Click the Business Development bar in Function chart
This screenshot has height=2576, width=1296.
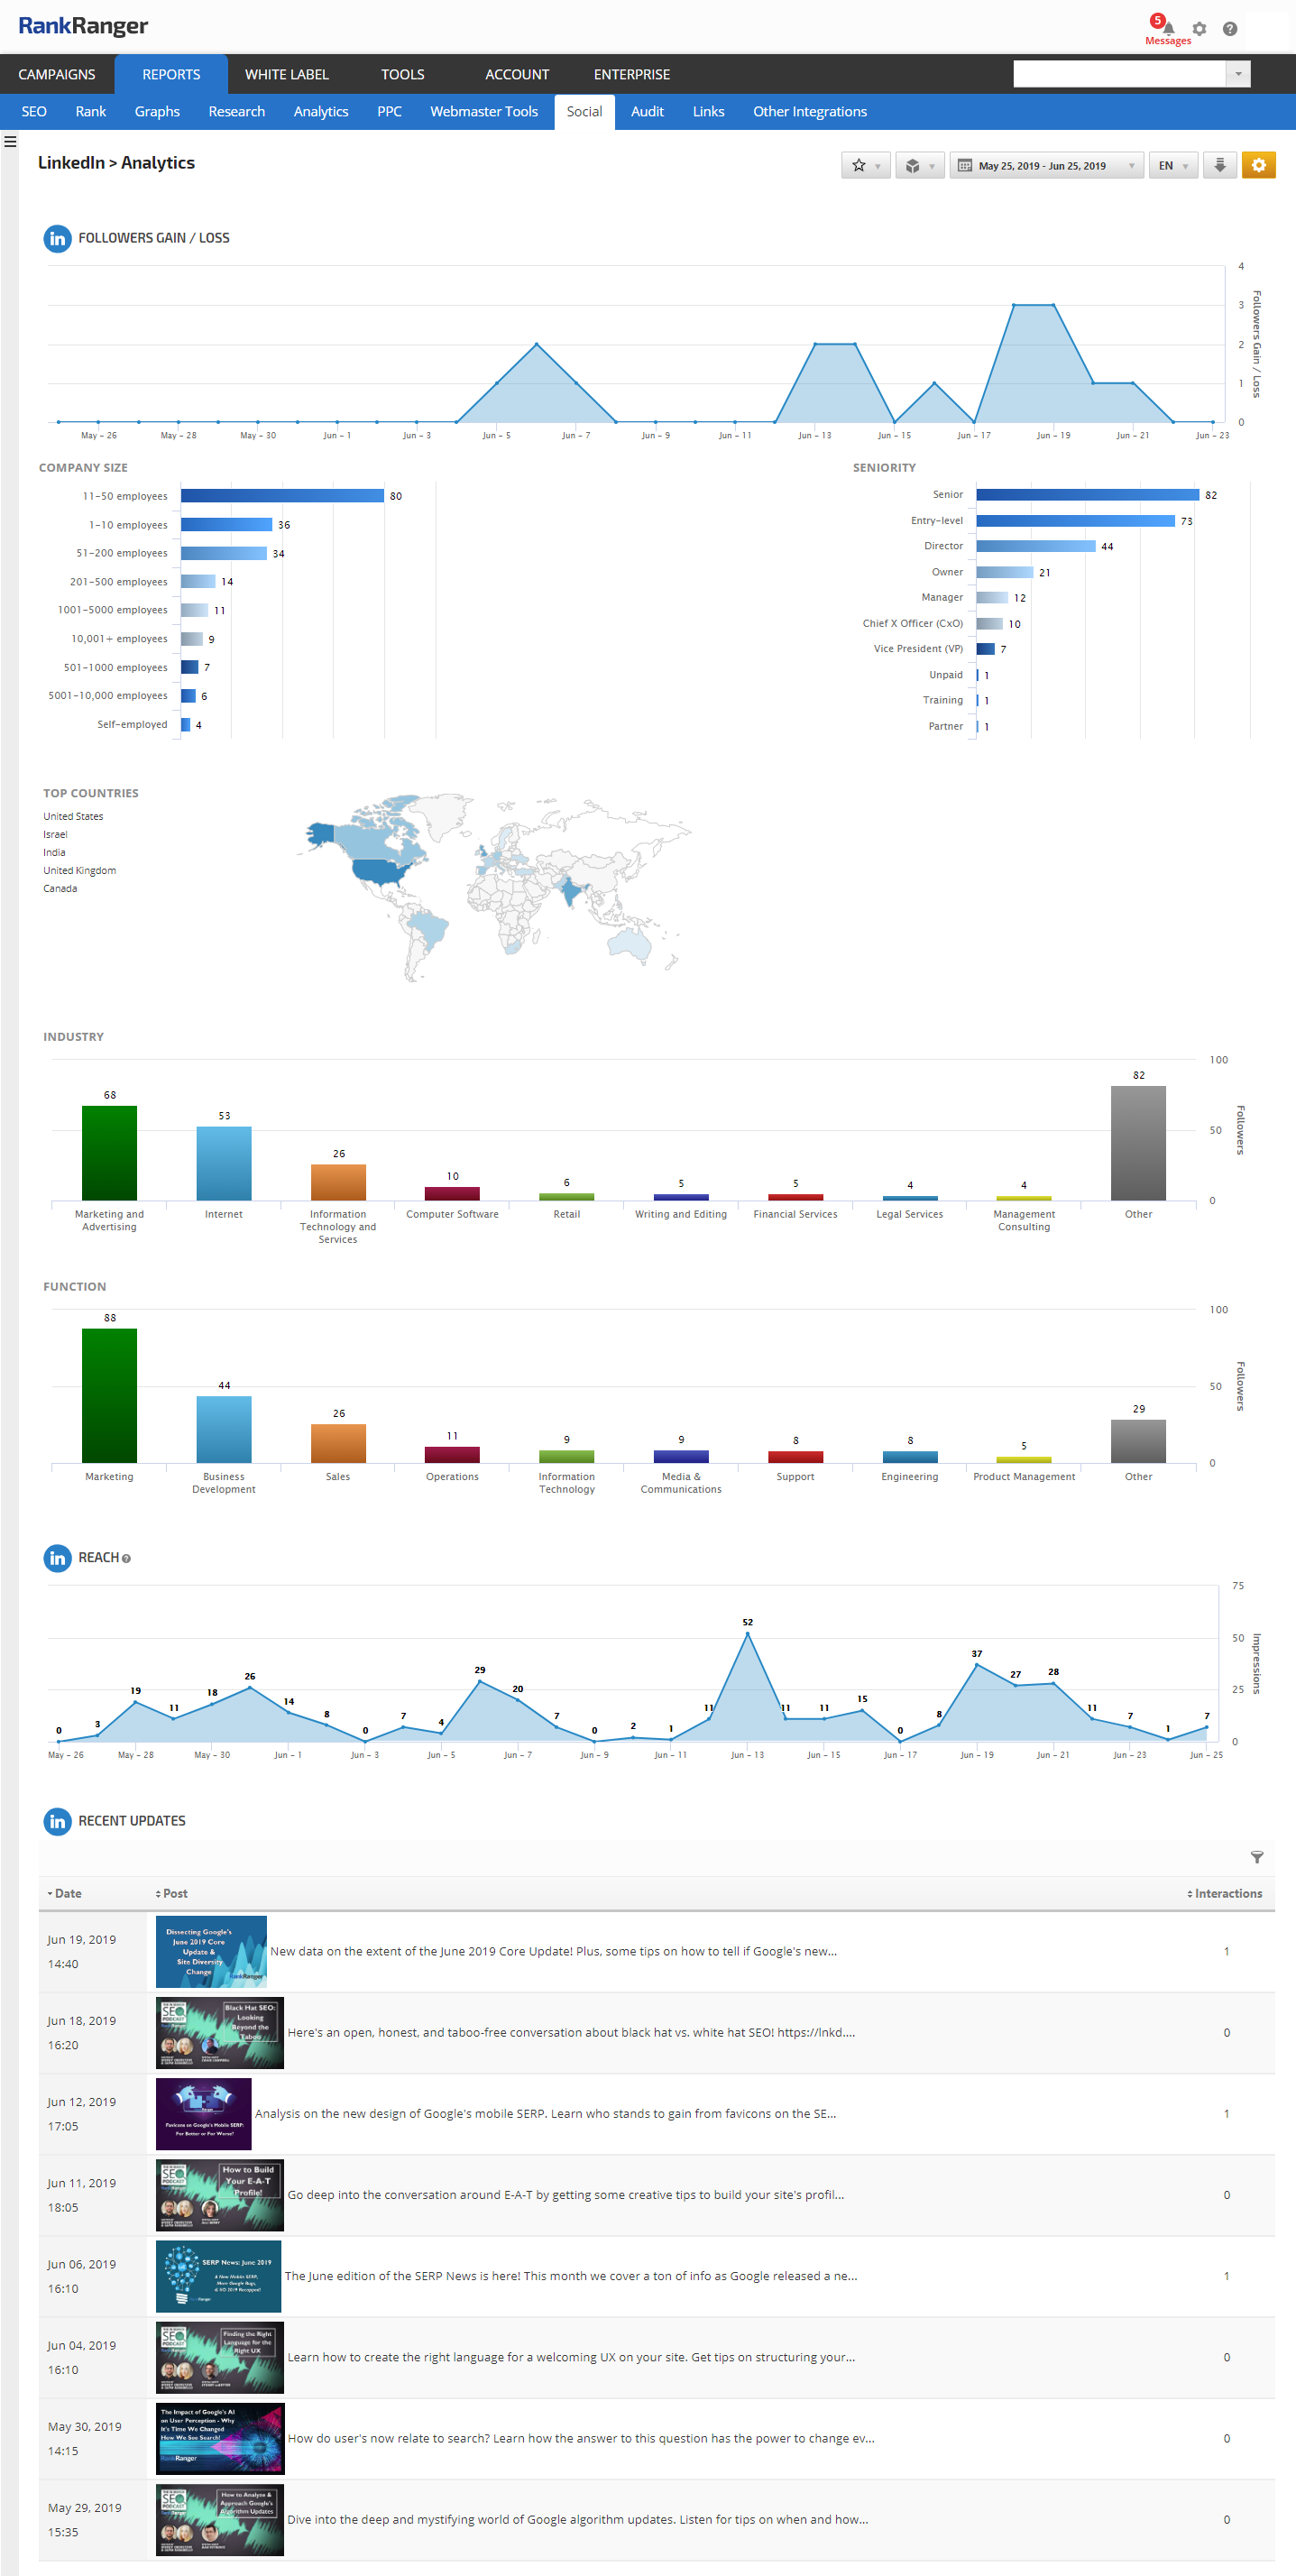224,1429
